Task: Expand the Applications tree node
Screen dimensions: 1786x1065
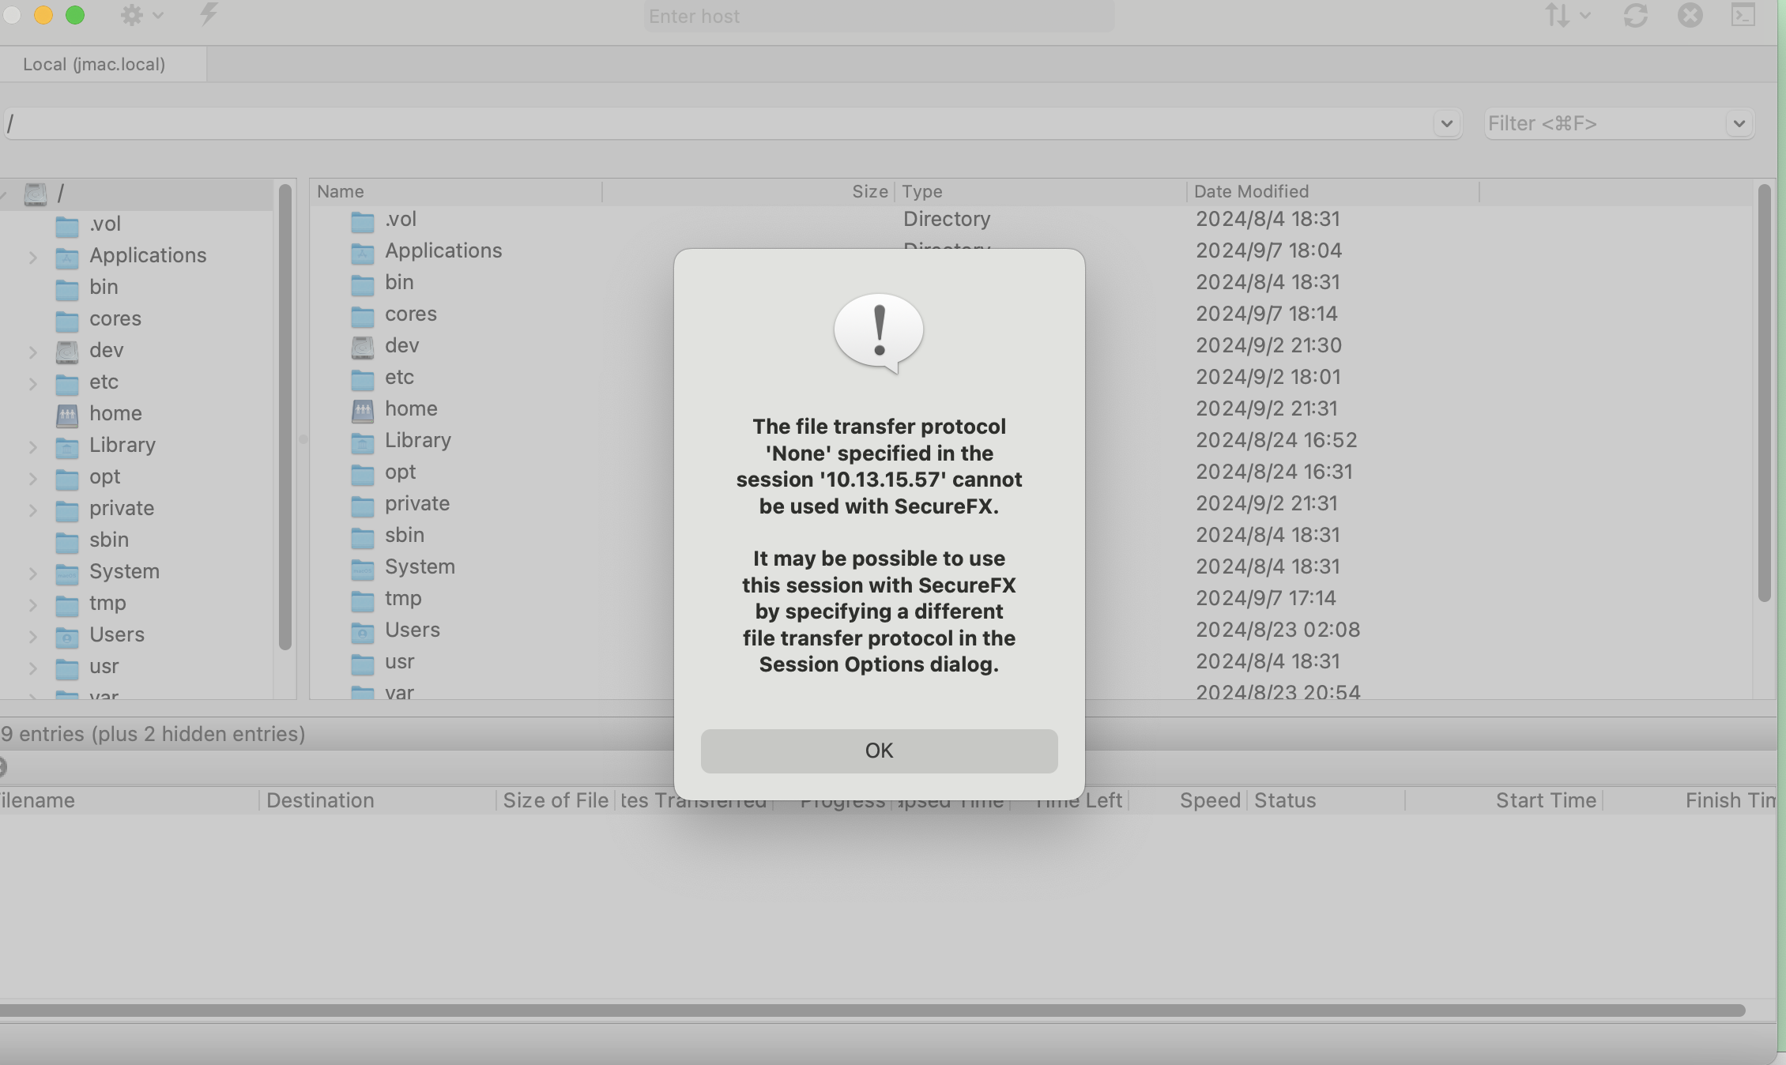Action: click(33, 257)
